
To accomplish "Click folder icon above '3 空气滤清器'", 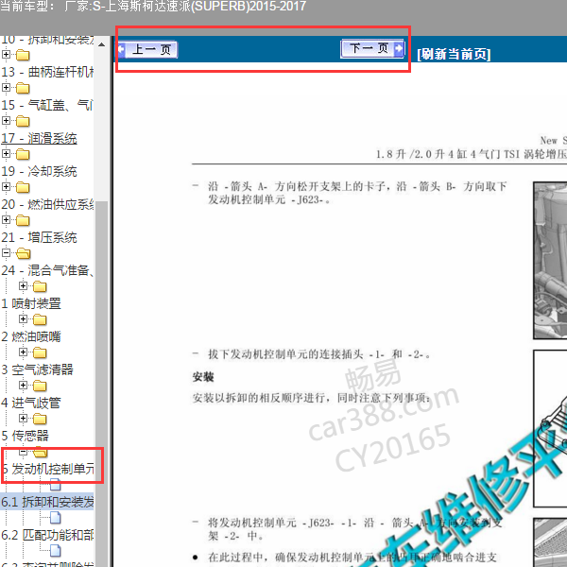I will click(40, 352).
